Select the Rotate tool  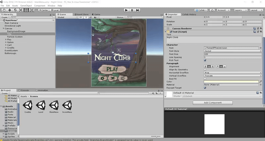pyautogui.click(x=15, y=10)
